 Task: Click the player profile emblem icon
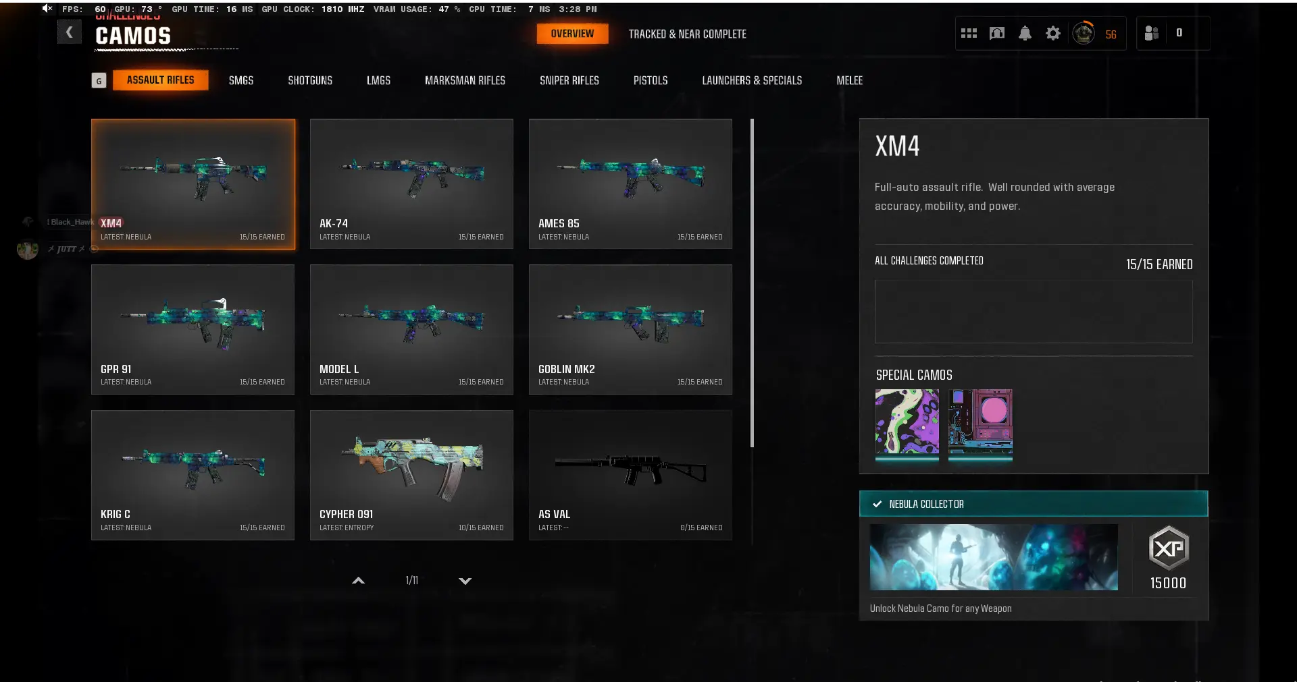pos(1084,33)
